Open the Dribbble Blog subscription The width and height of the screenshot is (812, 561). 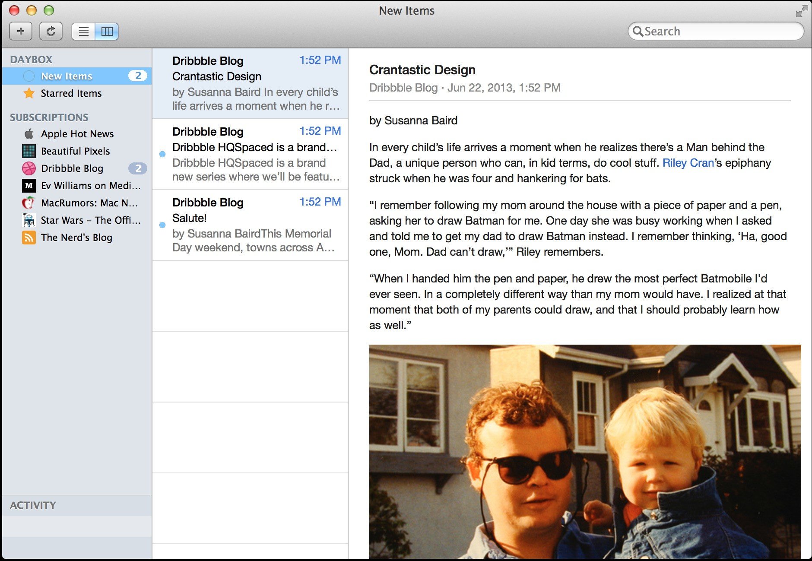point(77,168)
